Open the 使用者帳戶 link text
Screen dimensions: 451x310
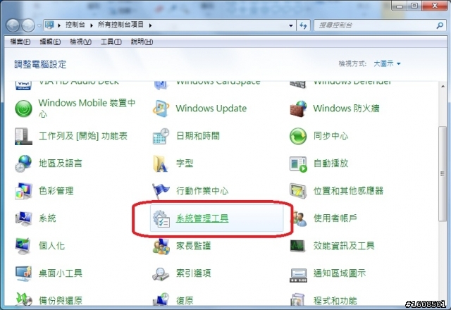pos(335,218)
